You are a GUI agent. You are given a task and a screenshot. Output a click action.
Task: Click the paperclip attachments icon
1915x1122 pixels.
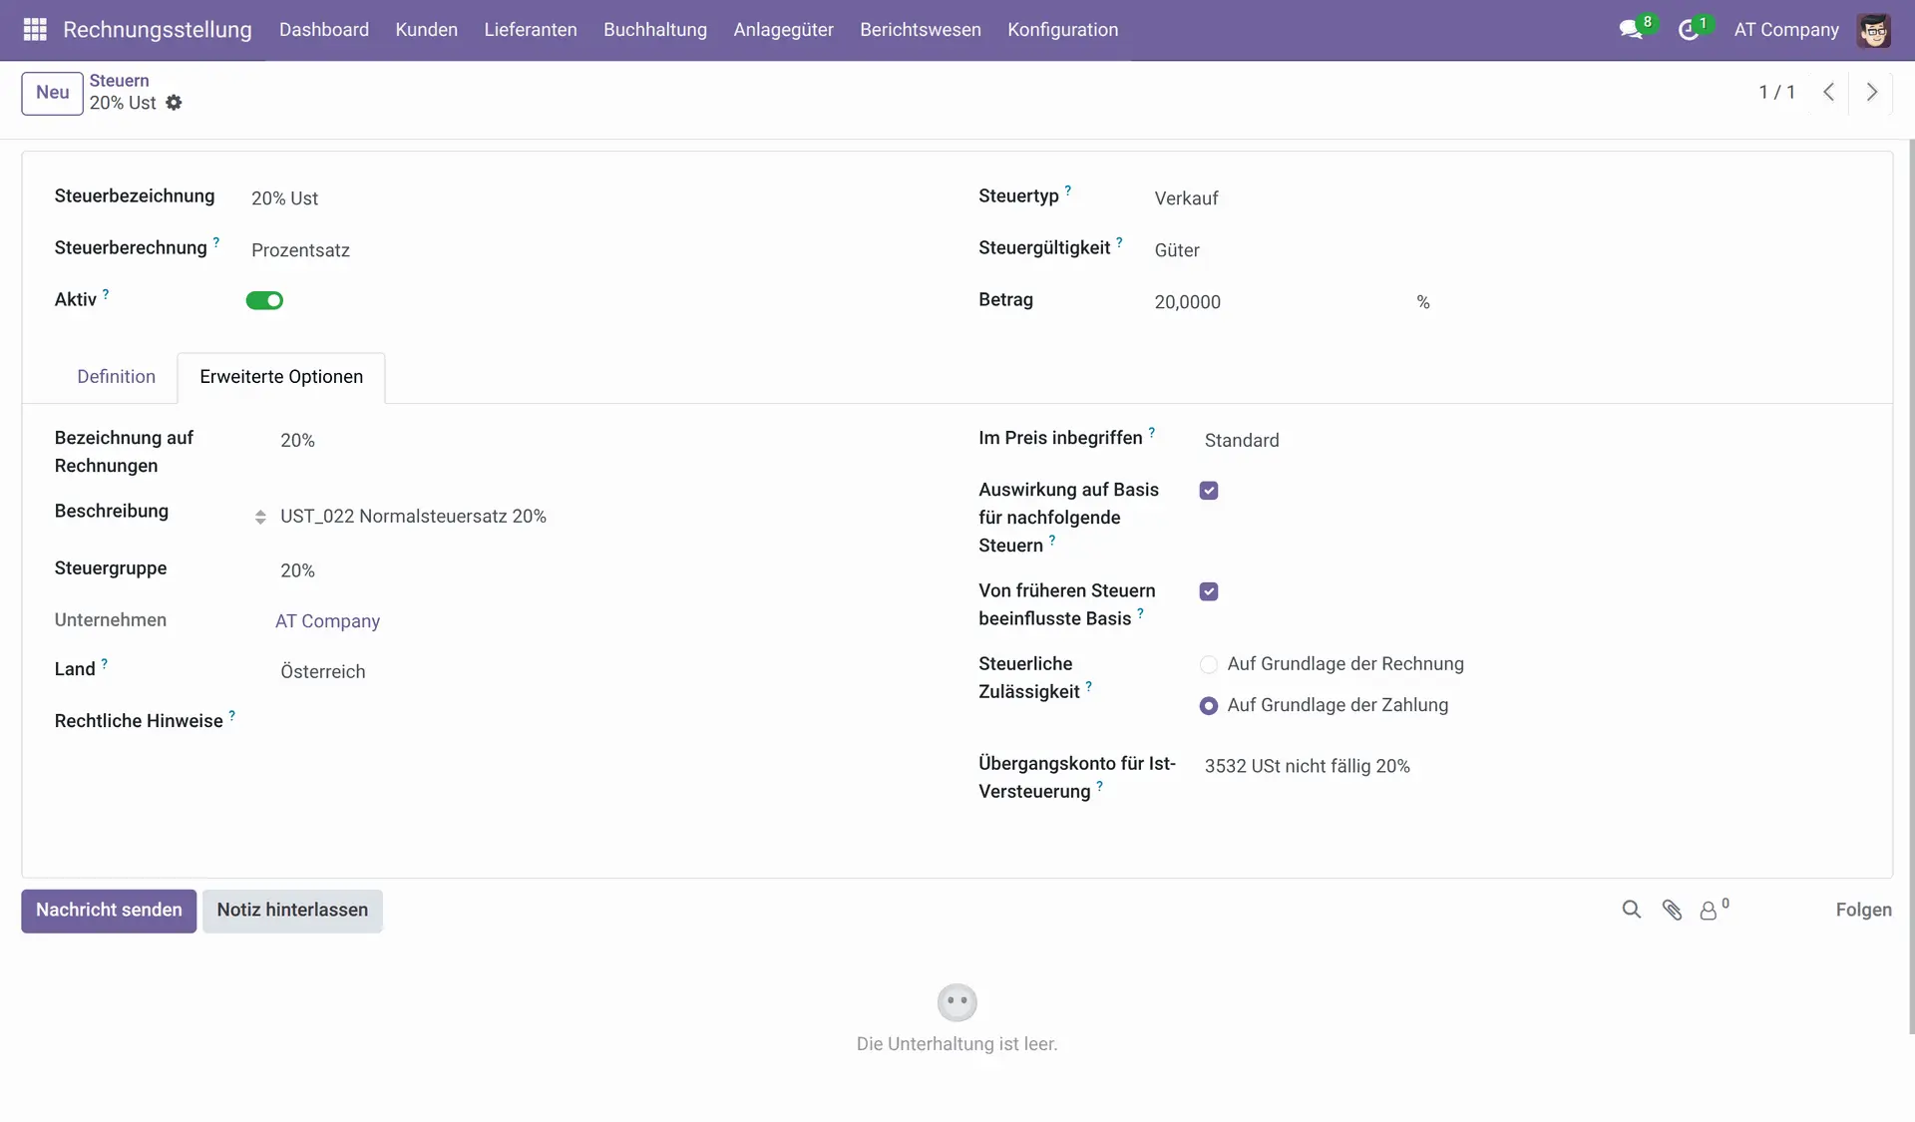pos(1673,910)
